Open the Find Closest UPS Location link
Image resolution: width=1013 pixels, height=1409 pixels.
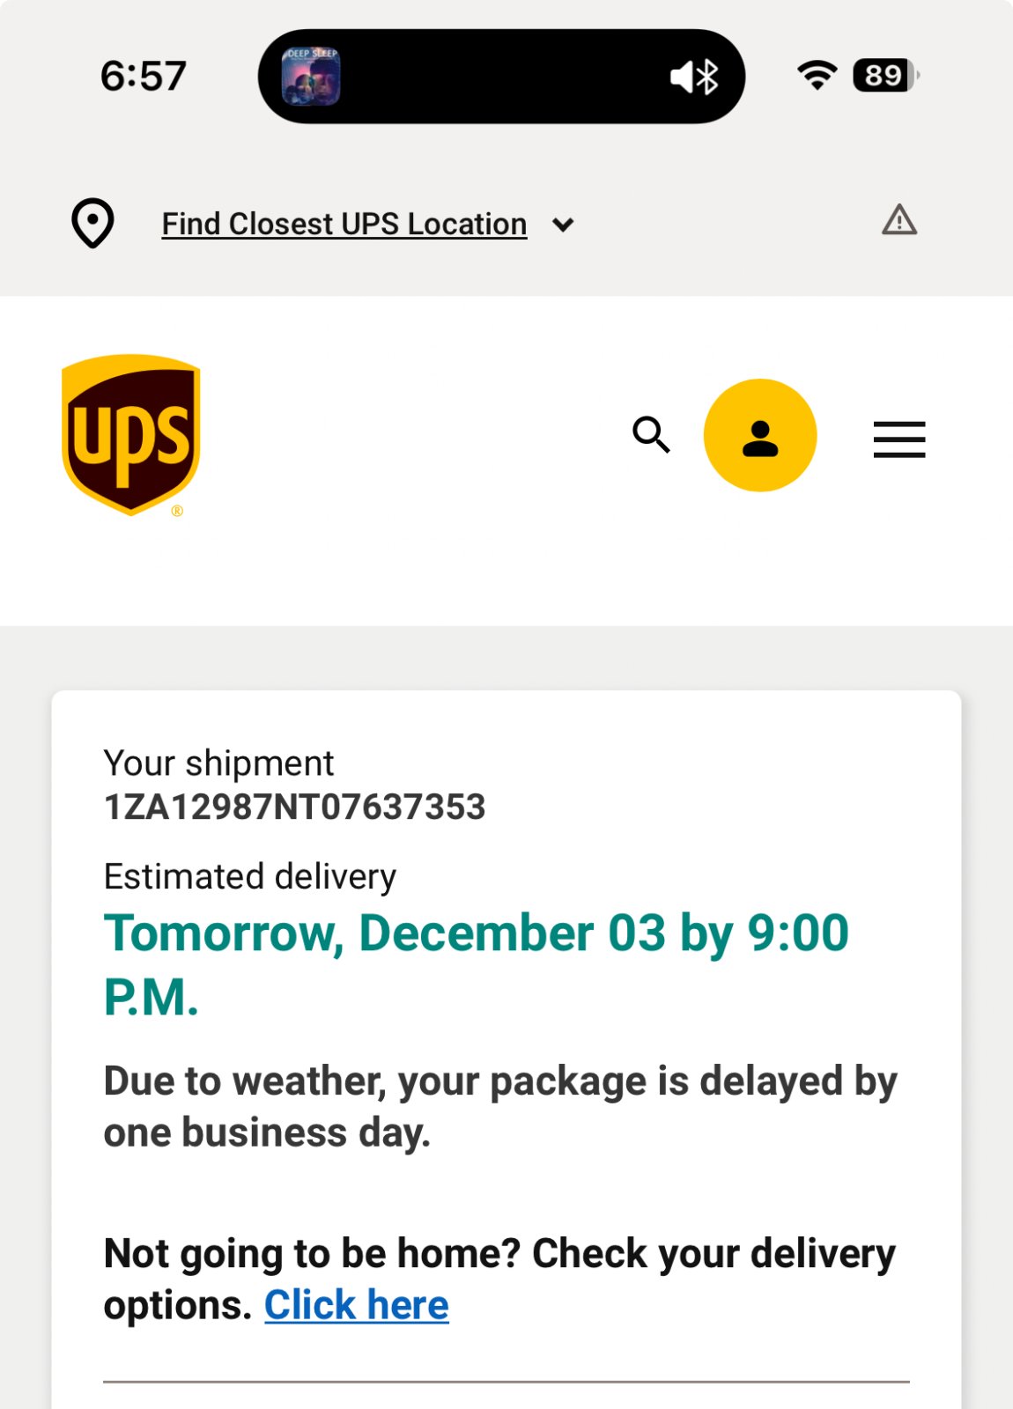344,224
